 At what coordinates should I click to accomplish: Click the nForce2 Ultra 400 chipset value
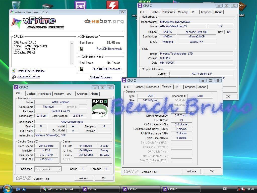click(x=196, y=32)
